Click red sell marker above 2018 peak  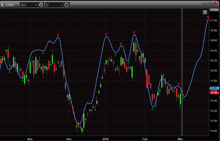(x=106, y=34)
